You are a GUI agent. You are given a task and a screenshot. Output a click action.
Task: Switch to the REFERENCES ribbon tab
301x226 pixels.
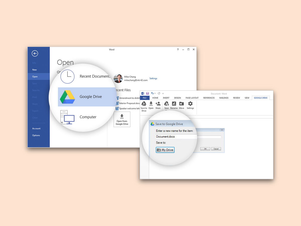[209, 98]
